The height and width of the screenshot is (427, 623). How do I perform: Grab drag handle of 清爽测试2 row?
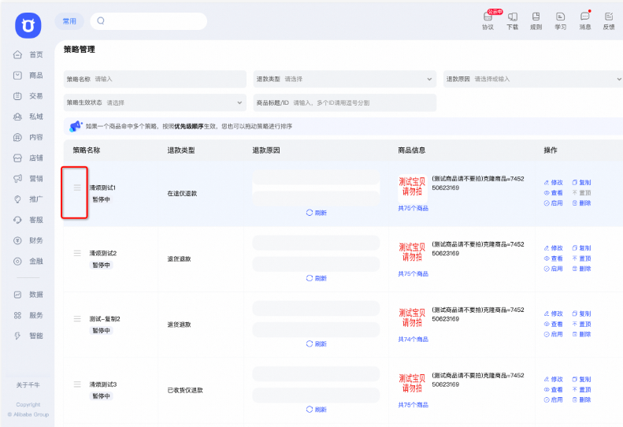click(77, 253)
